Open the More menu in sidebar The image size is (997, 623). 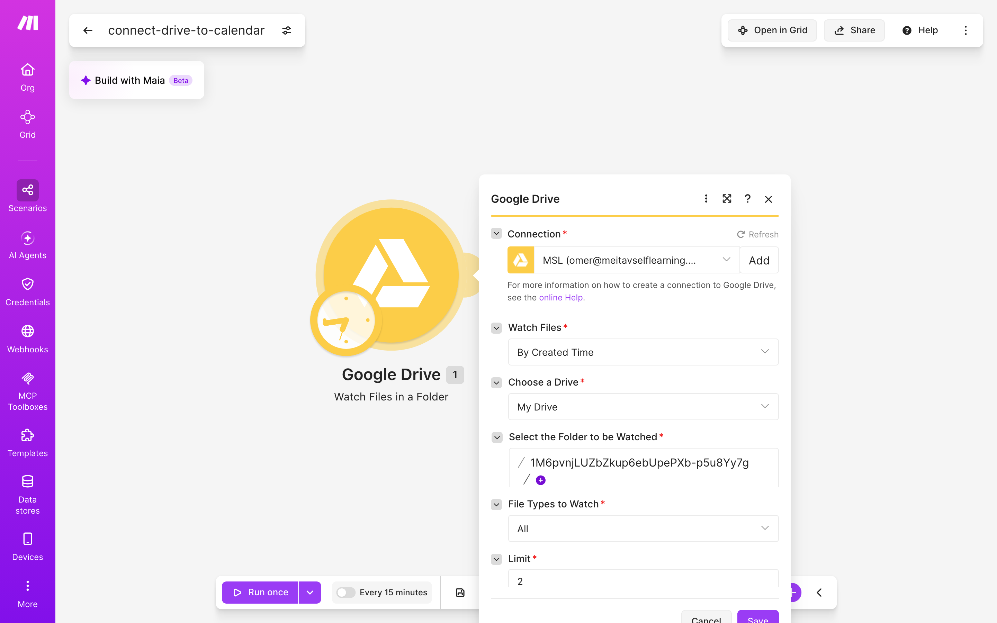(28, 593)
